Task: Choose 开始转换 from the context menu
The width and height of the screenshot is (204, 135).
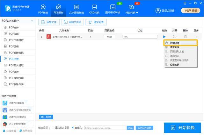Action: pyautogui.click(x=180, y=43)
